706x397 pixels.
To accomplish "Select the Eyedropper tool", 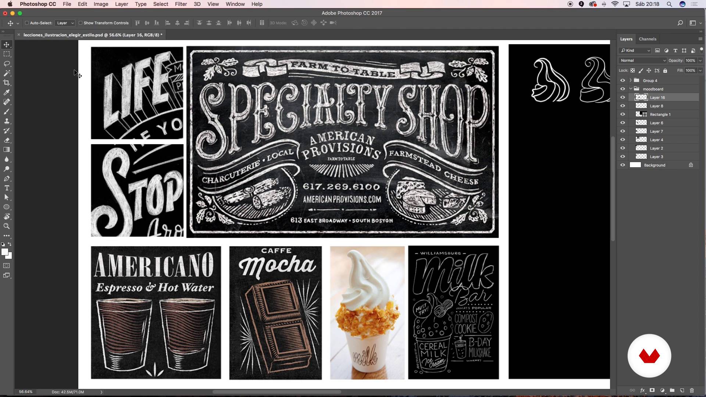I will [x=7, y=92].
